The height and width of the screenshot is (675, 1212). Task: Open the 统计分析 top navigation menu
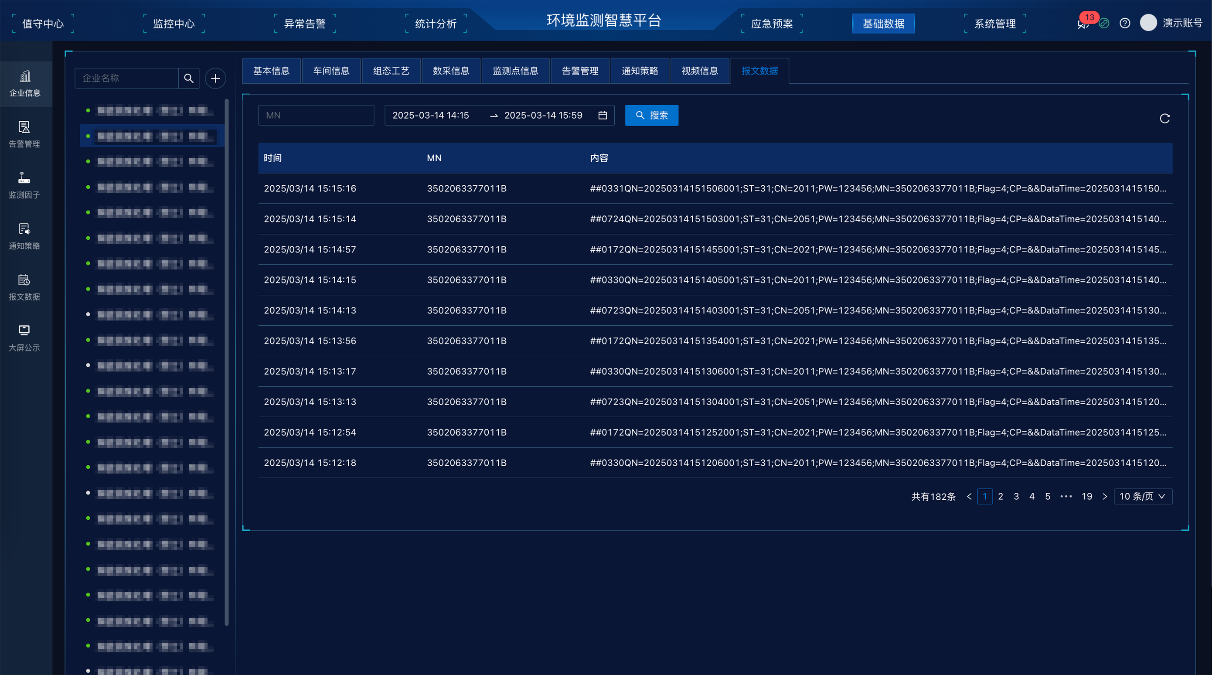(x=436, y=24)
